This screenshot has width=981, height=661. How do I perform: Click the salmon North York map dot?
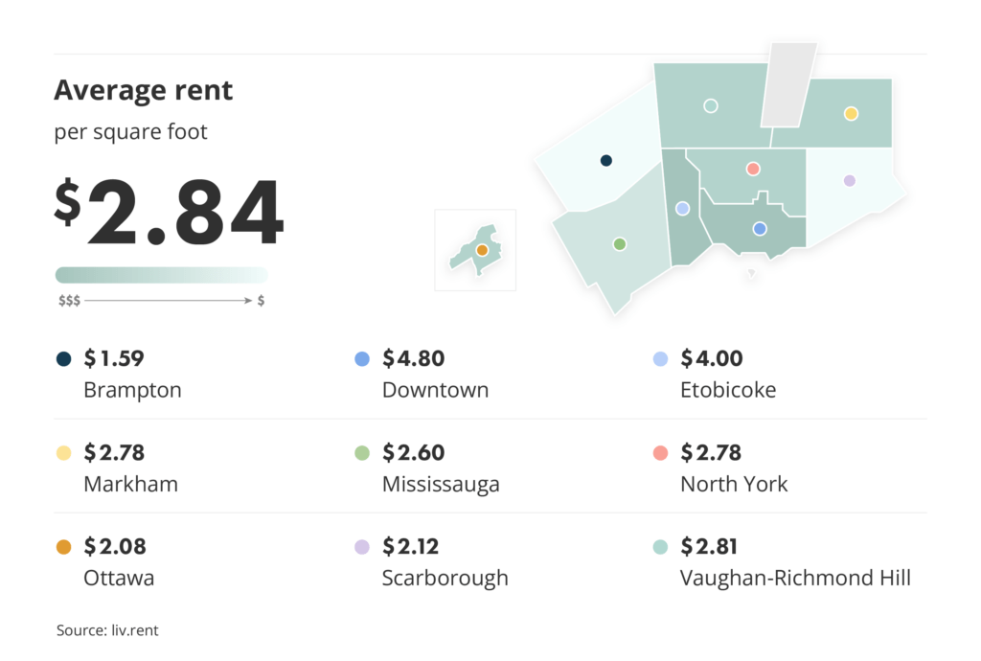coord(753,169)
